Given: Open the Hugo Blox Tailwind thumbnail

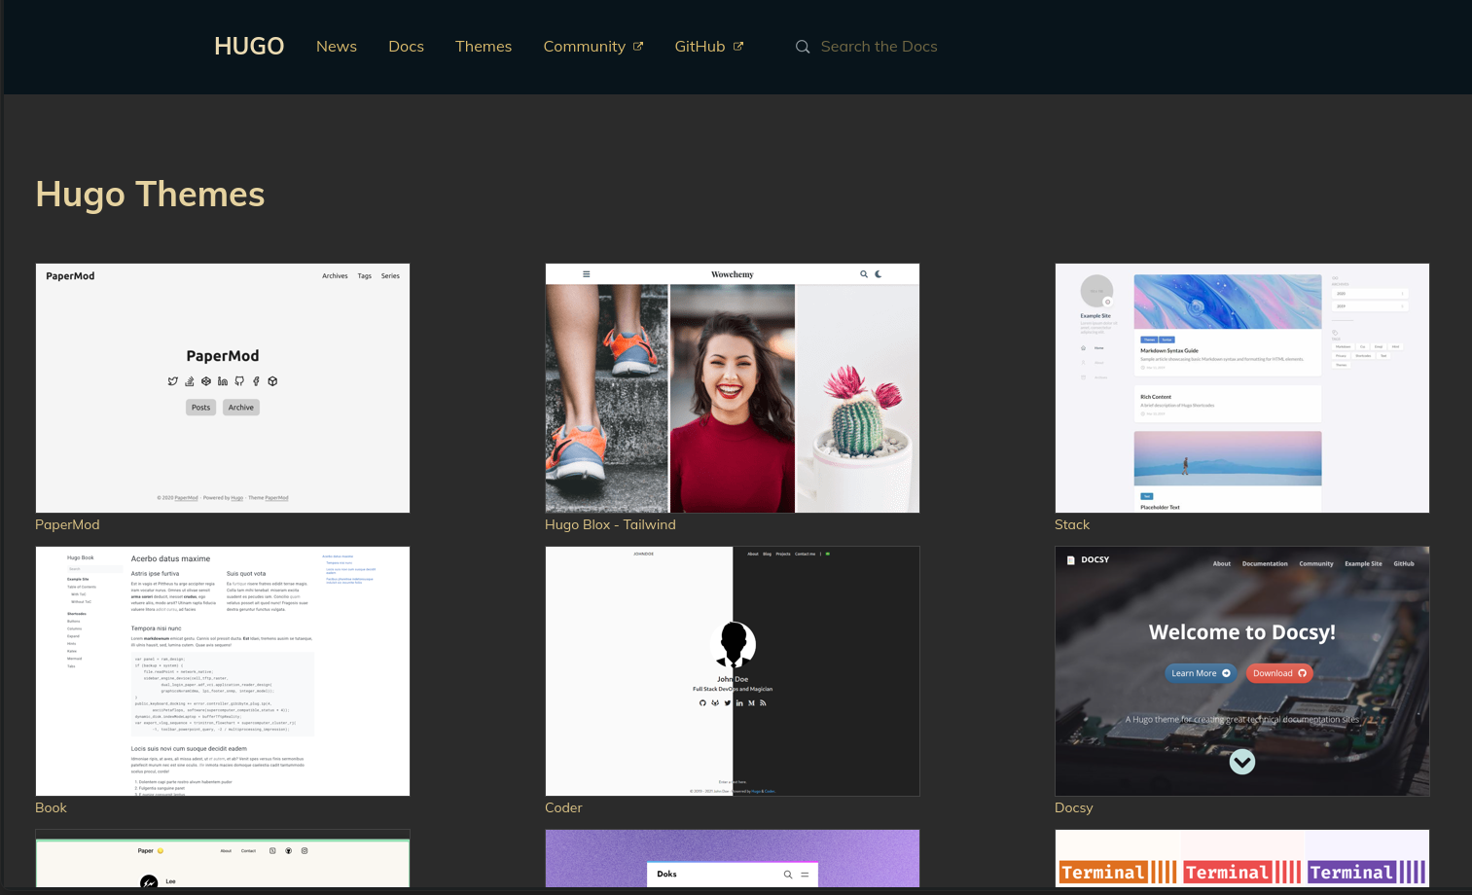Looking at the screenshot, I should tap(733, 388).
